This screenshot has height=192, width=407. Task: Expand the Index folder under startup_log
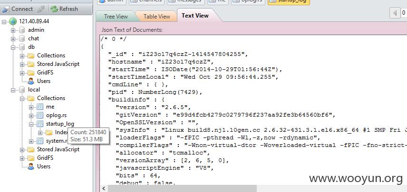[x=40, y=133]
